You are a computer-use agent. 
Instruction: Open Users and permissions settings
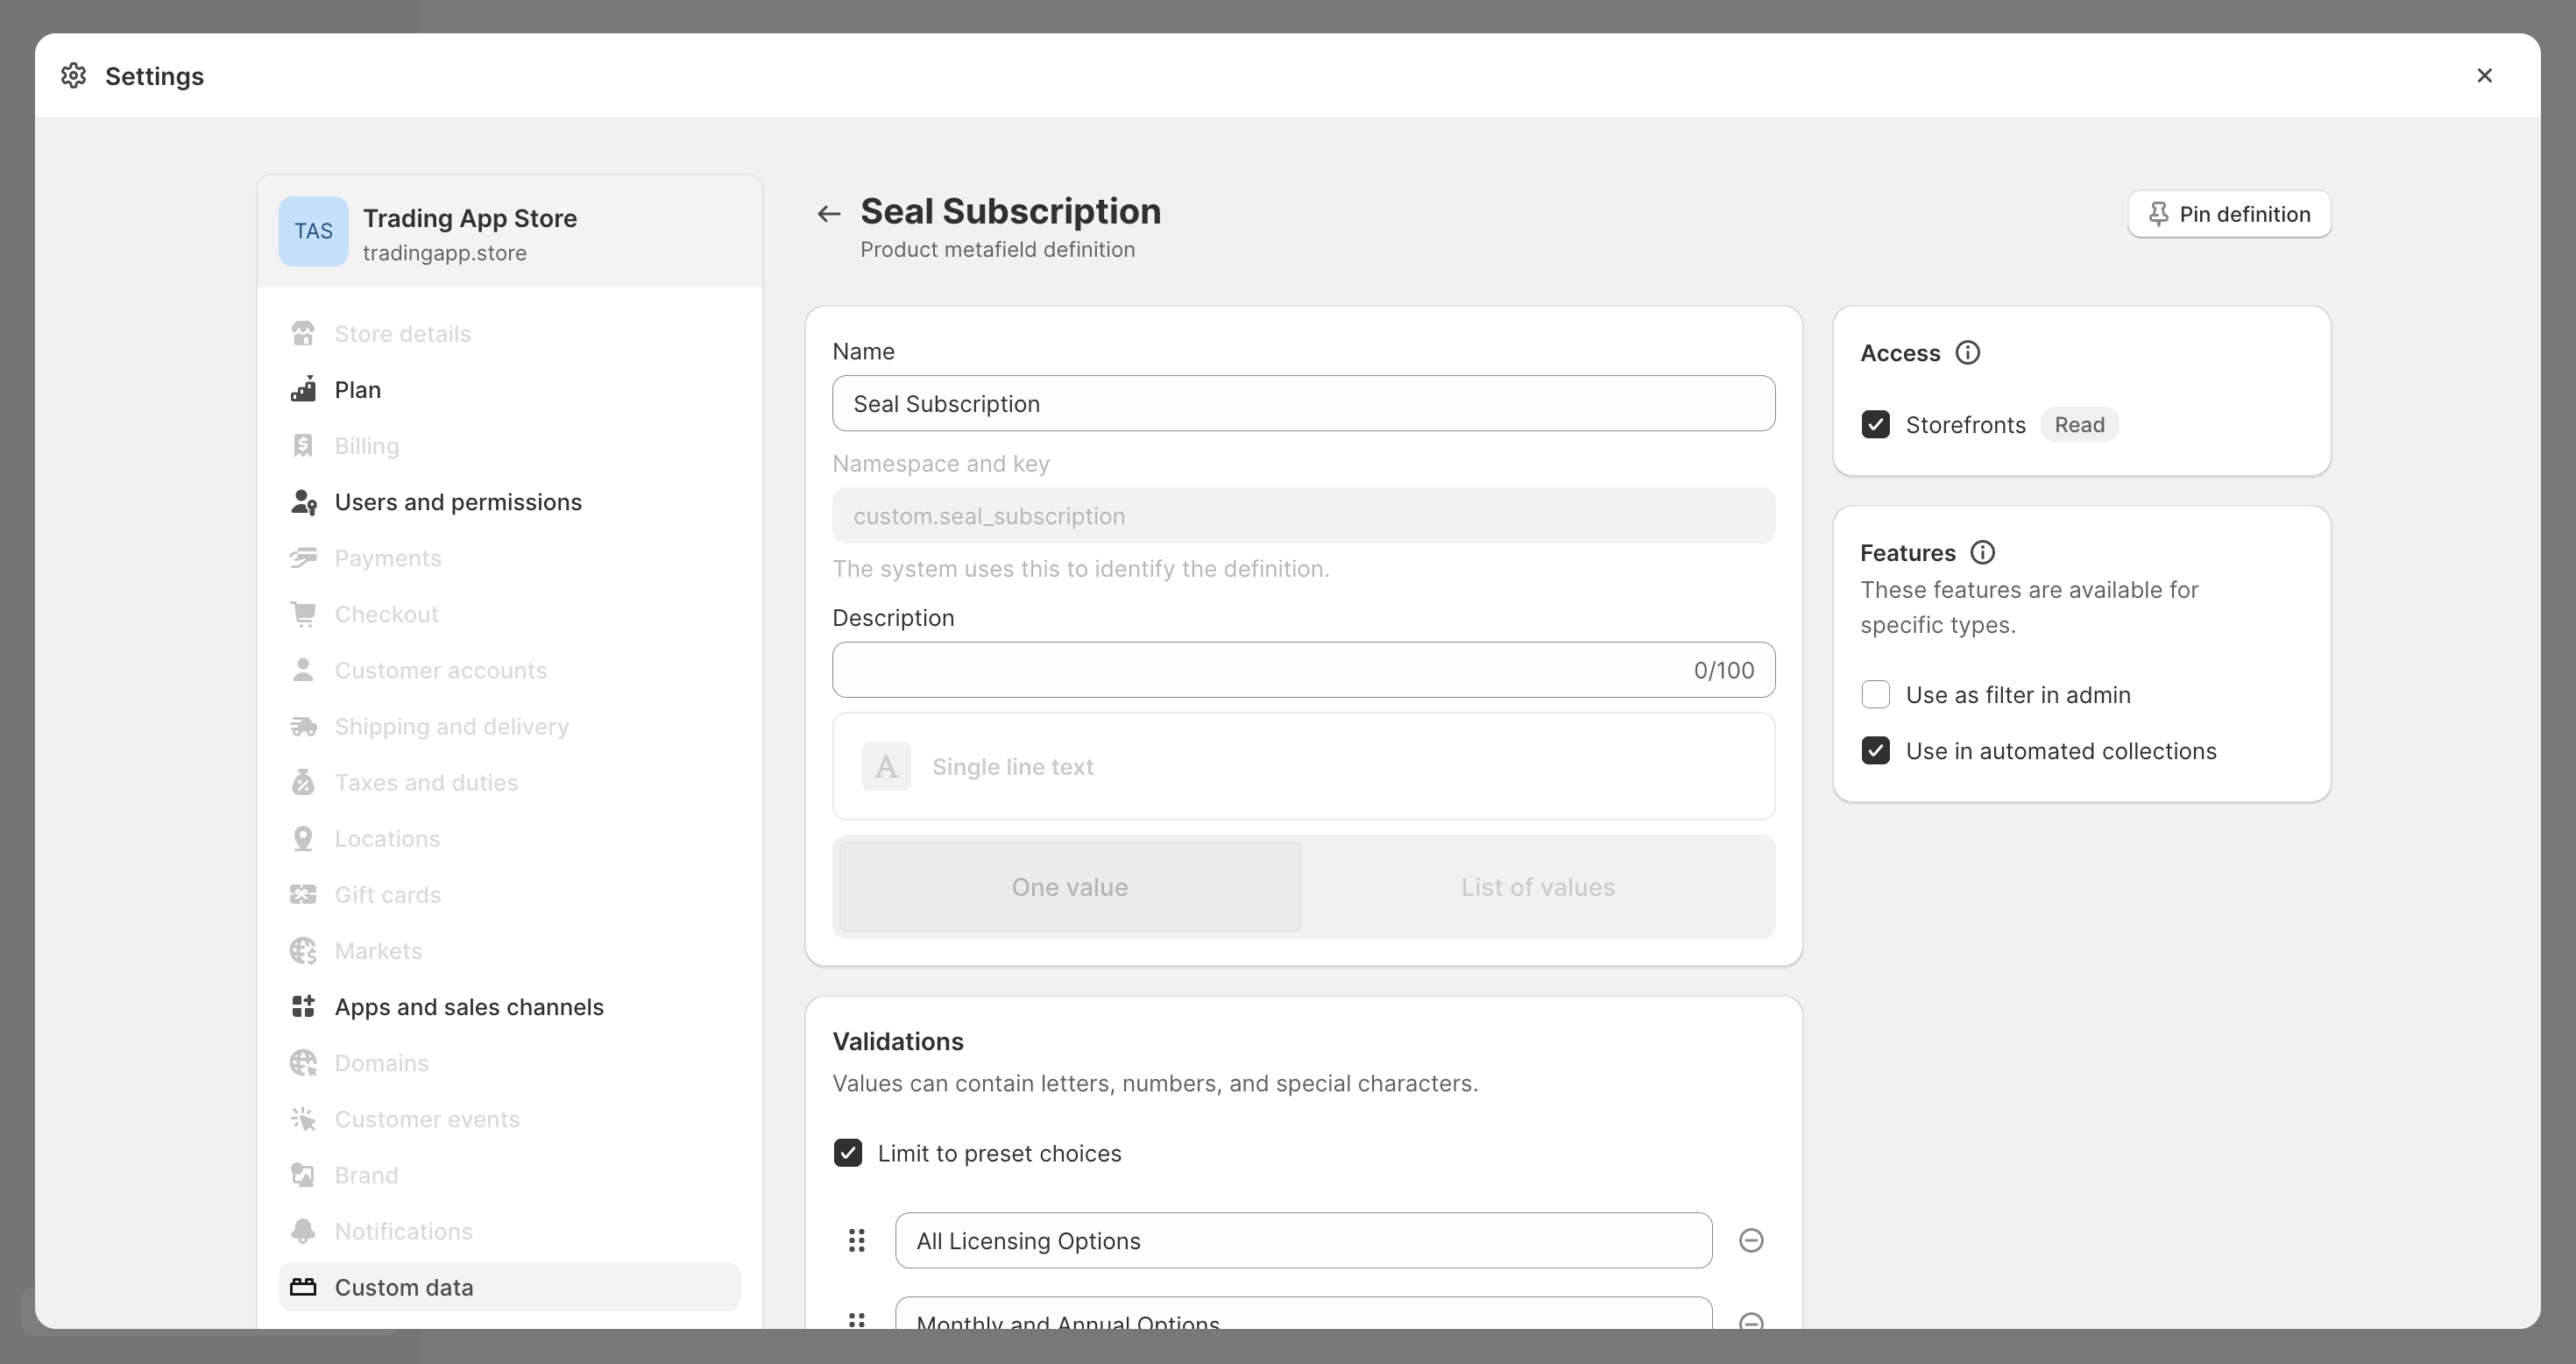(x=457, y=502)
